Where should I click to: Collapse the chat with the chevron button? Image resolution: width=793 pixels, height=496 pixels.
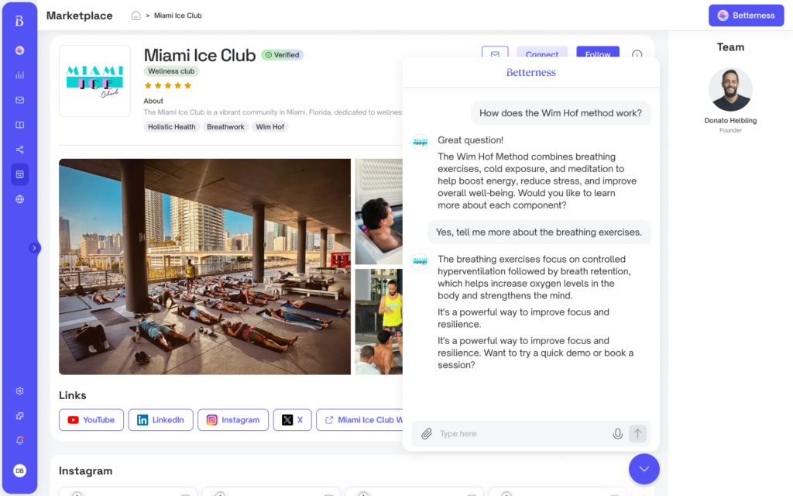[644, 469]
